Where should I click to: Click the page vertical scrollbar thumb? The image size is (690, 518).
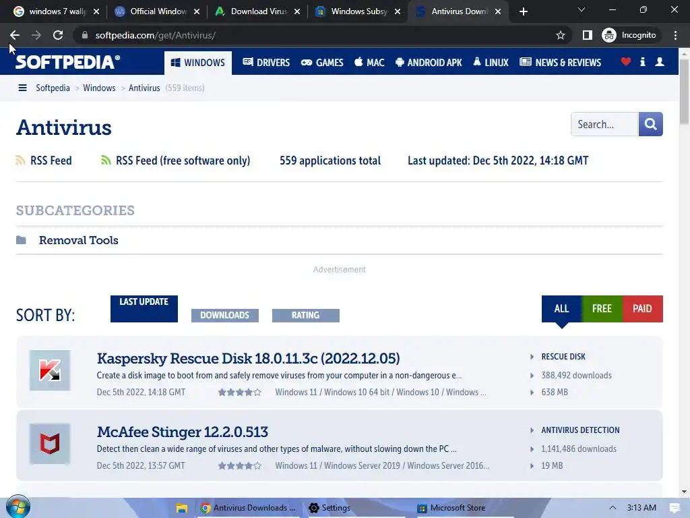point(684,90)
